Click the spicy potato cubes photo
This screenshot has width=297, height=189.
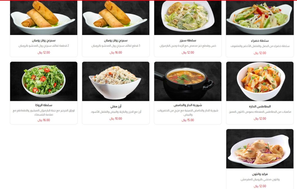tap(260, 81)
